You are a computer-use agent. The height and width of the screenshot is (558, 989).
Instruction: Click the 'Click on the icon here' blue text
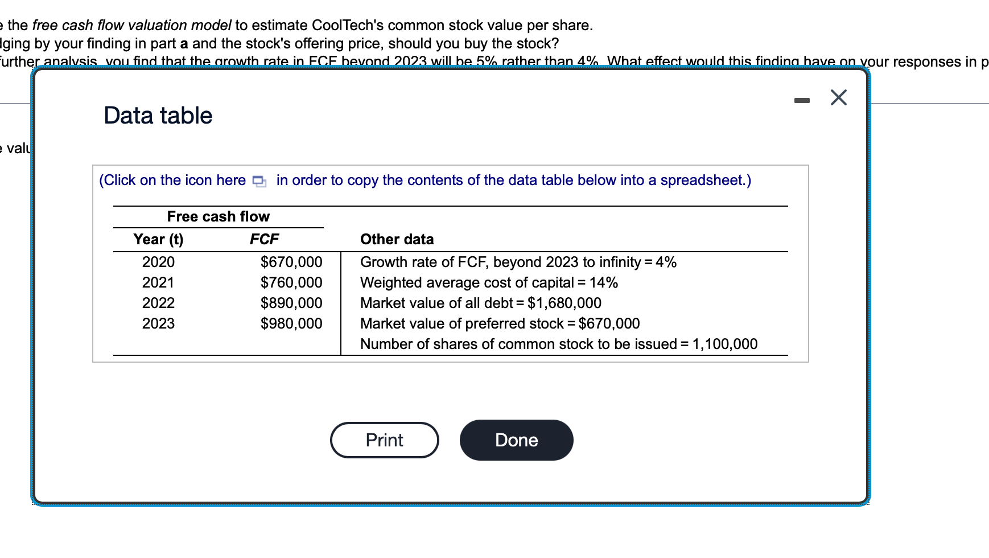coord(171,180)
